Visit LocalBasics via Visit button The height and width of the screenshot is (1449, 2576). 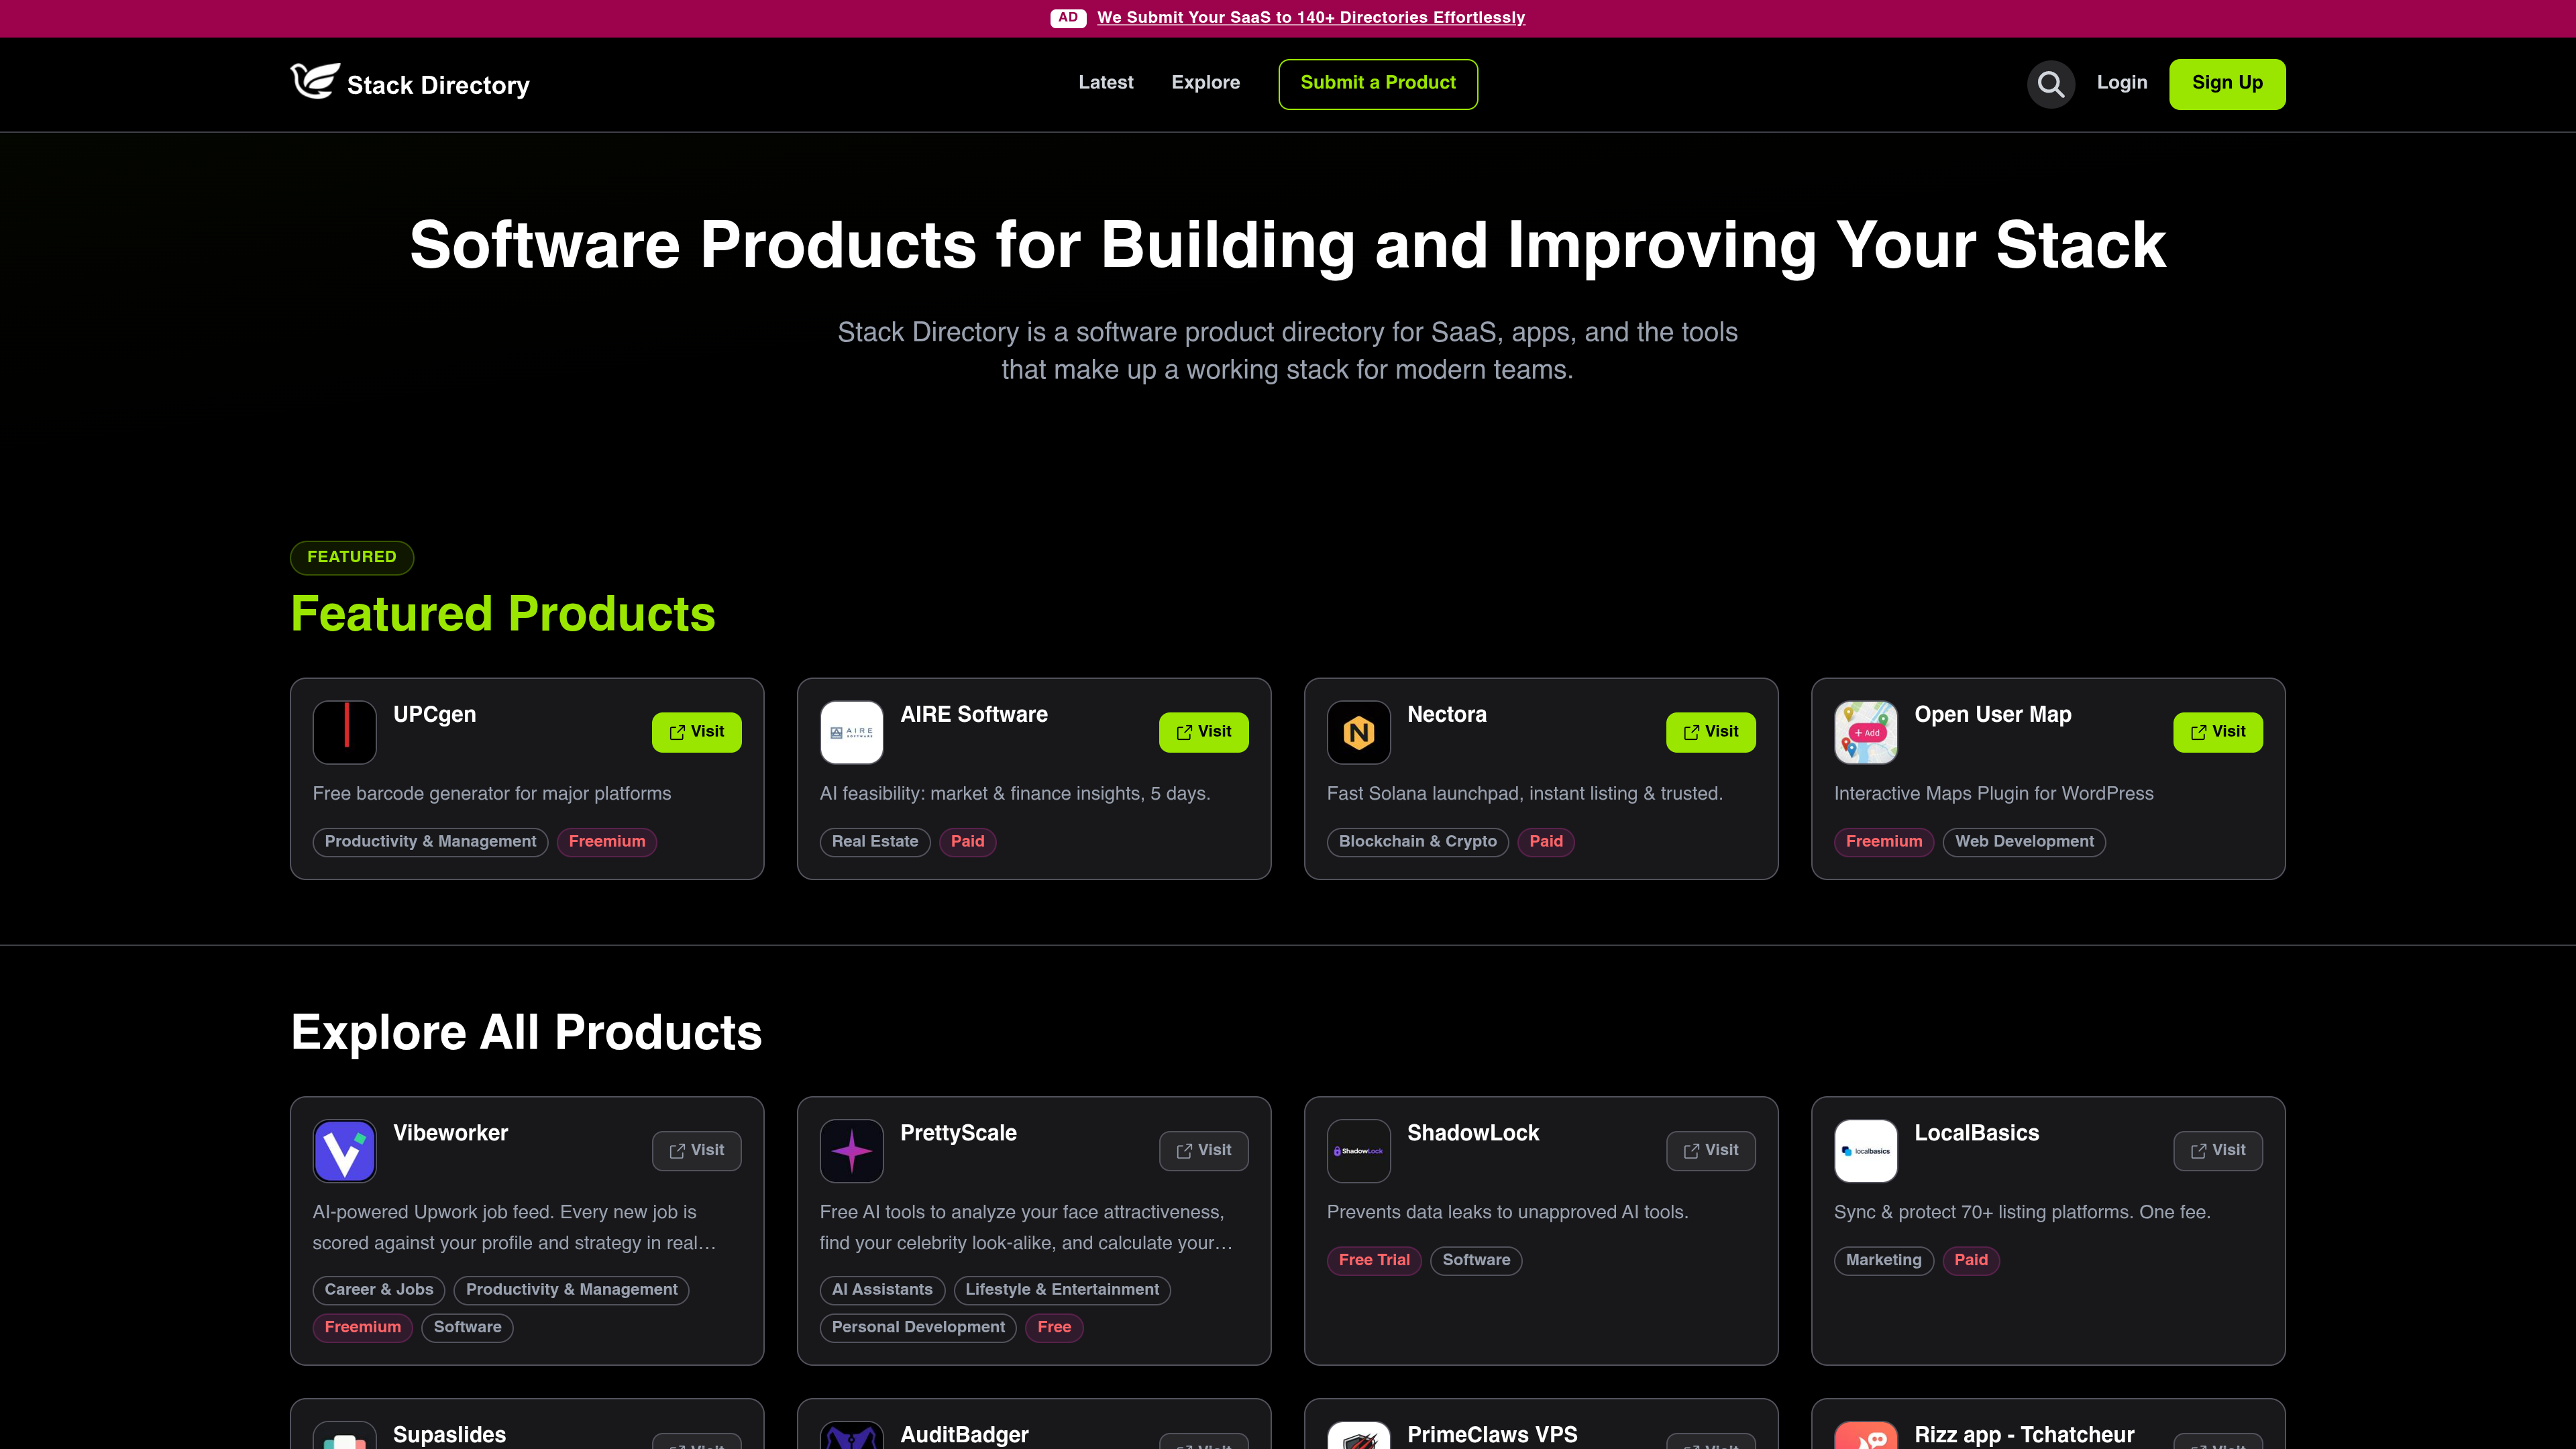(x=2217, y=1151)
